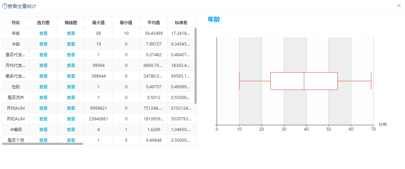405x169 pixels.
Task: Open histogram for 月均AUM row
Action: tap(43, 108)
